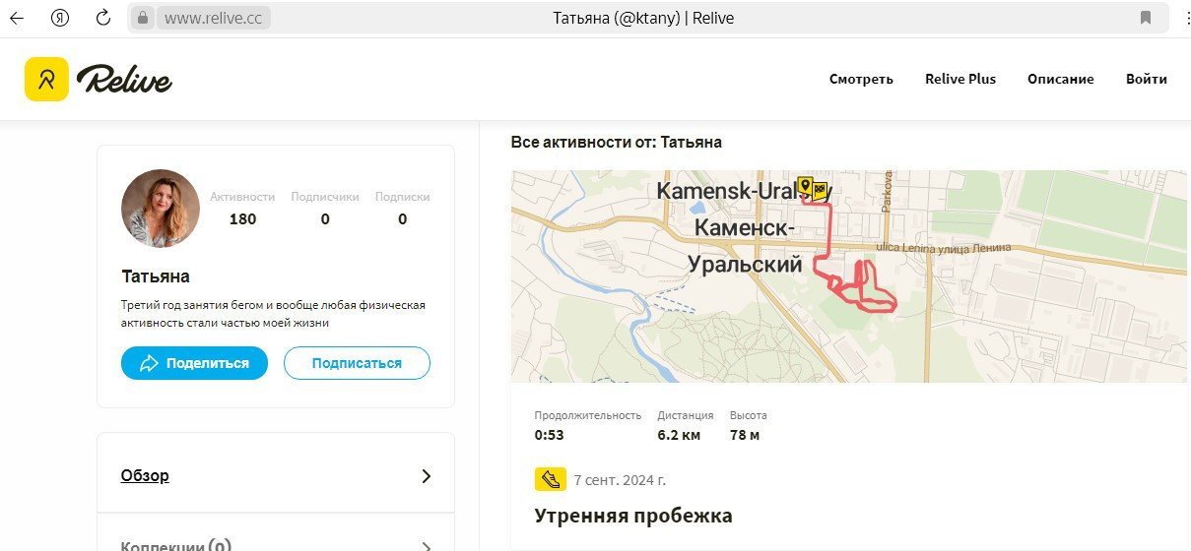Click the yellow running shoe activity icon

click(x=550, y=479)
